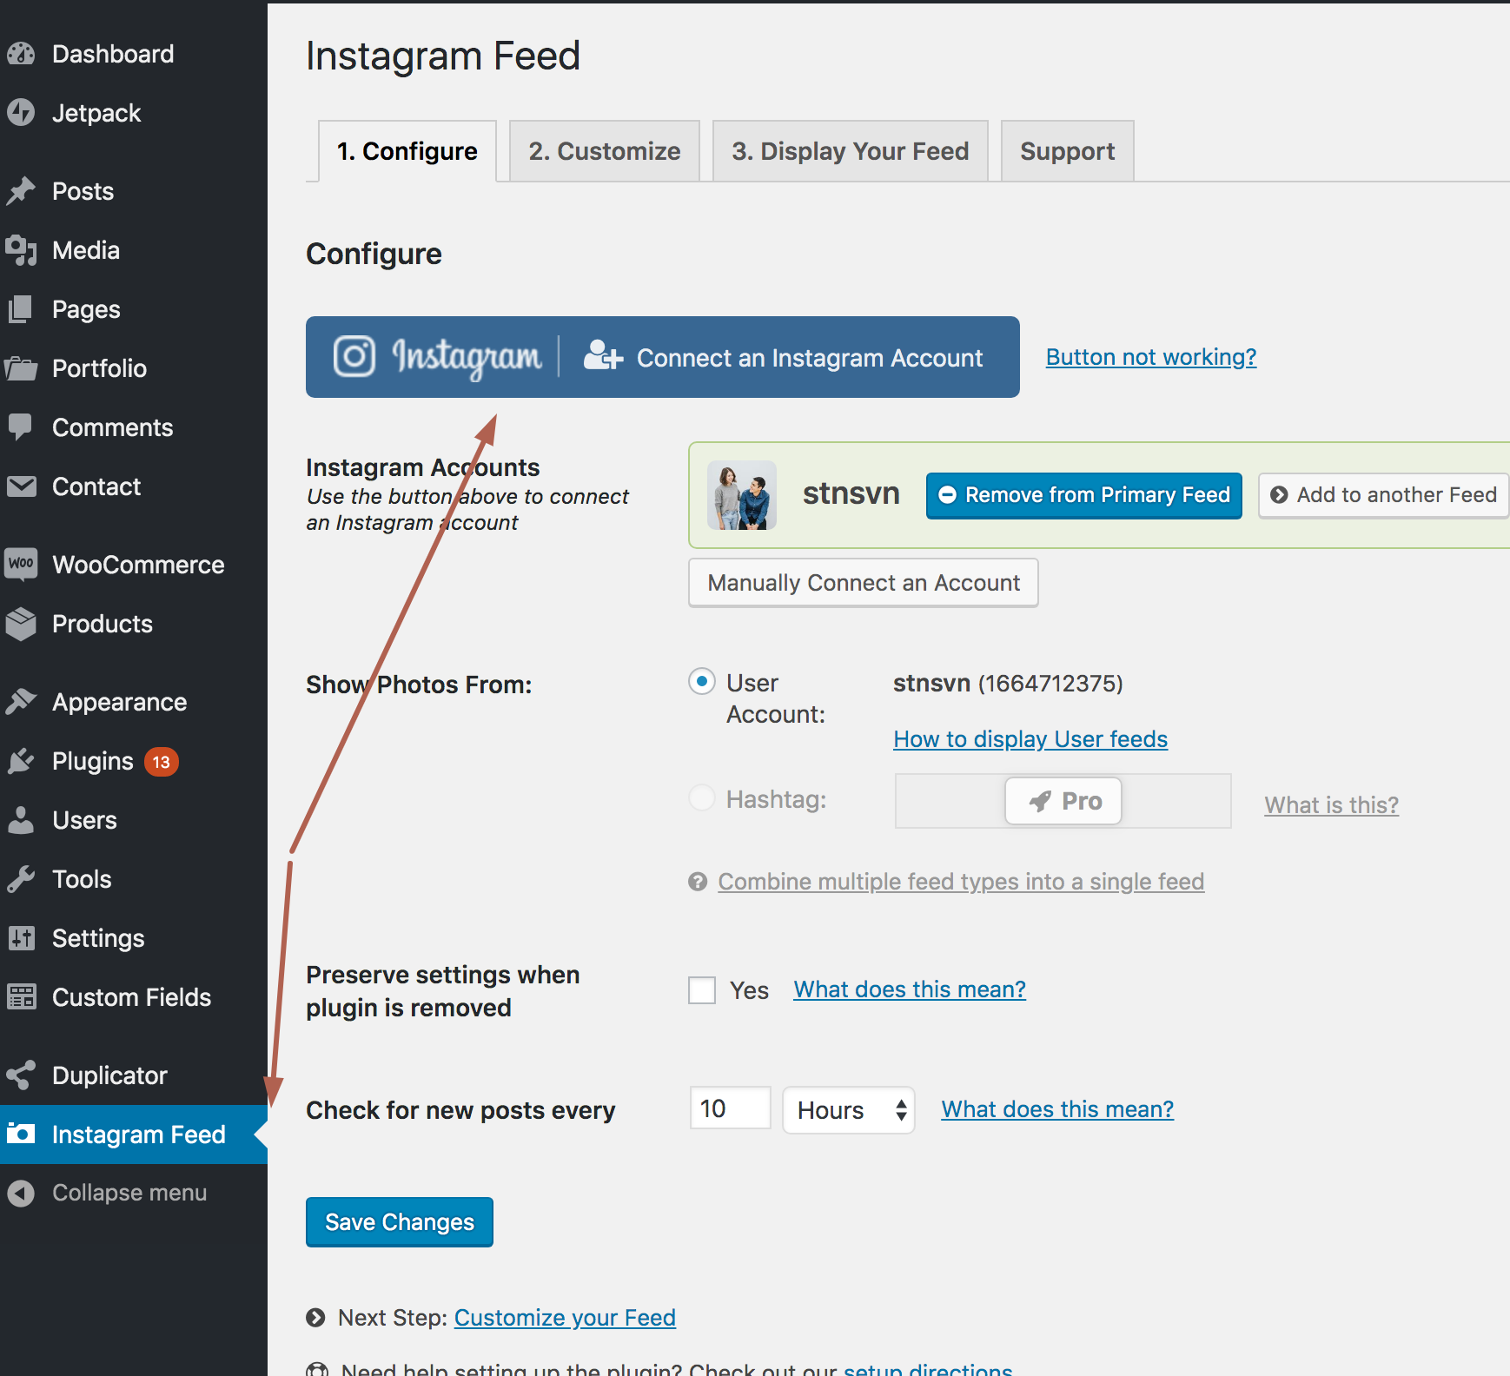1510x1376 pixels.
Task: Click the Pages stacked-sheets icon
Action: click(x=21, y=309)
